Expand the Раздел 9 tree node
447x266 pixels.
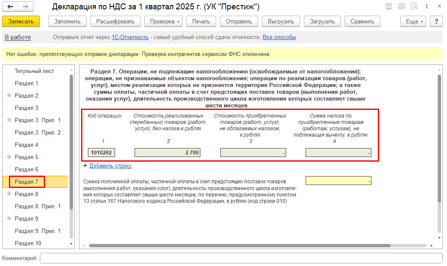click(x=9, y=218)
